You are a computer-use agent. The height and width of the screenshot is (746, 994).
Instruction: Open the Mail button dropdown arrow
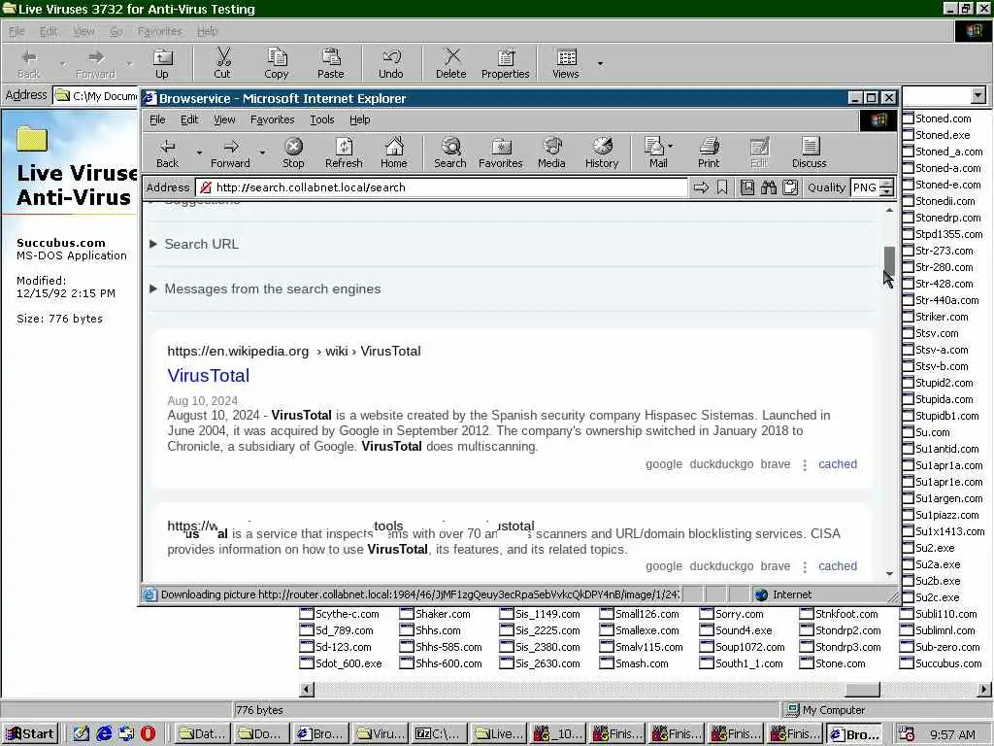[670, 146]
